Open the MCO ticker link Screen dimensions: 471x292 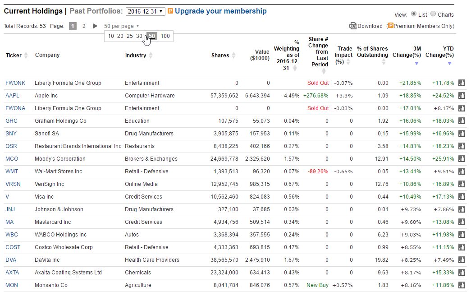tap(12, 159)
